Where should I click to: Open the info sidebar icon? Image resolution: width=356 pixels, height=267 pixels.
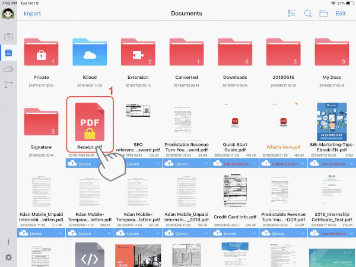click(8, 241)
